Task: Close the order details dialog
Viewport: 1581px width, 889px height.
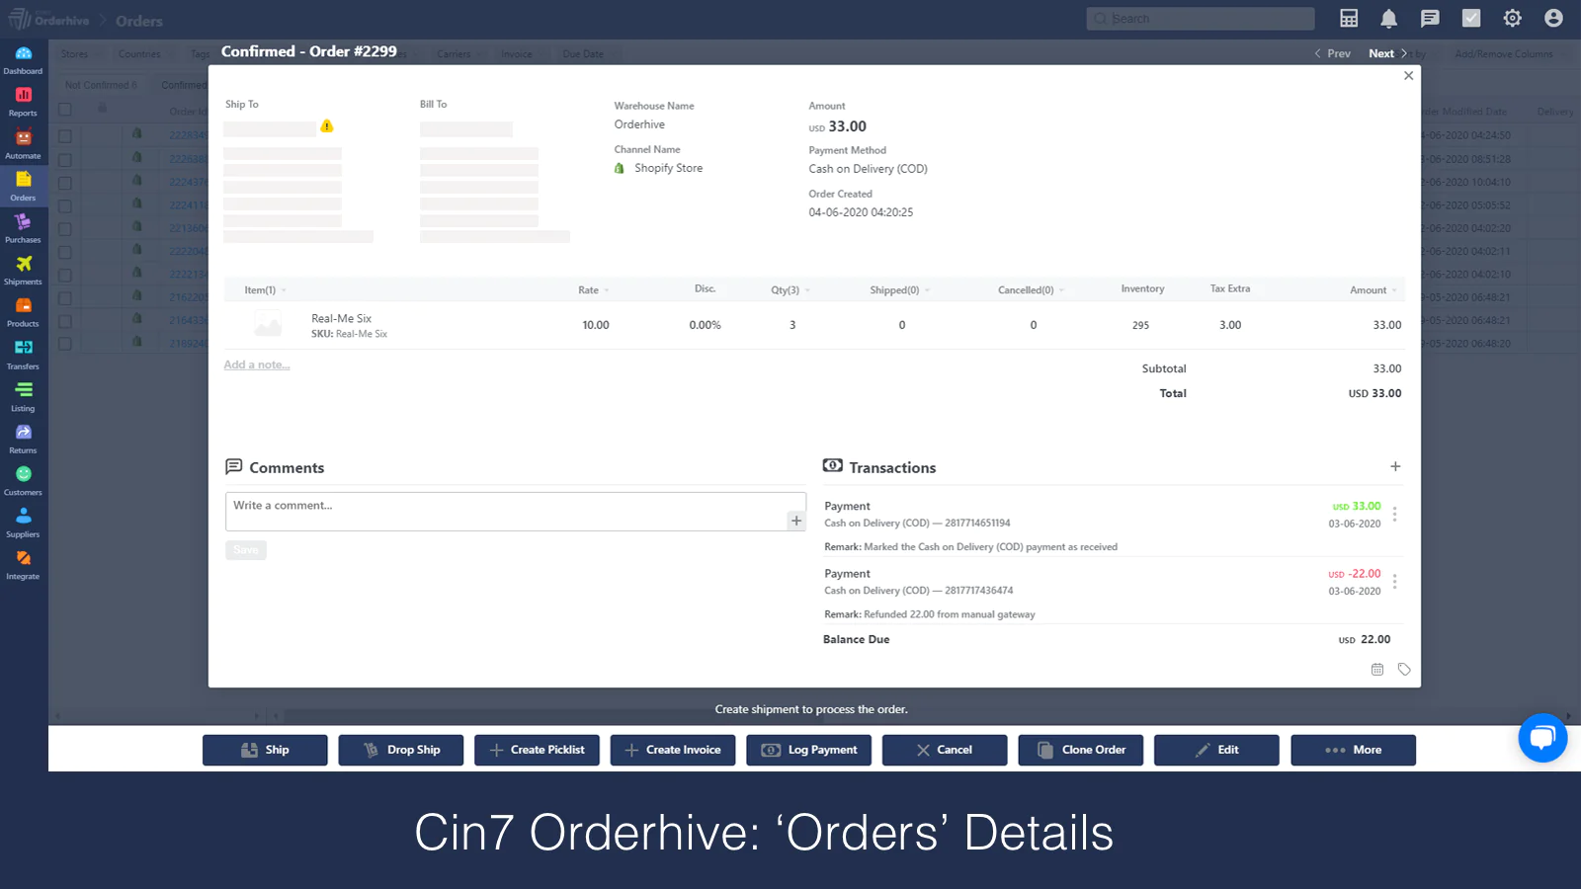Action: click(1409, 76)
